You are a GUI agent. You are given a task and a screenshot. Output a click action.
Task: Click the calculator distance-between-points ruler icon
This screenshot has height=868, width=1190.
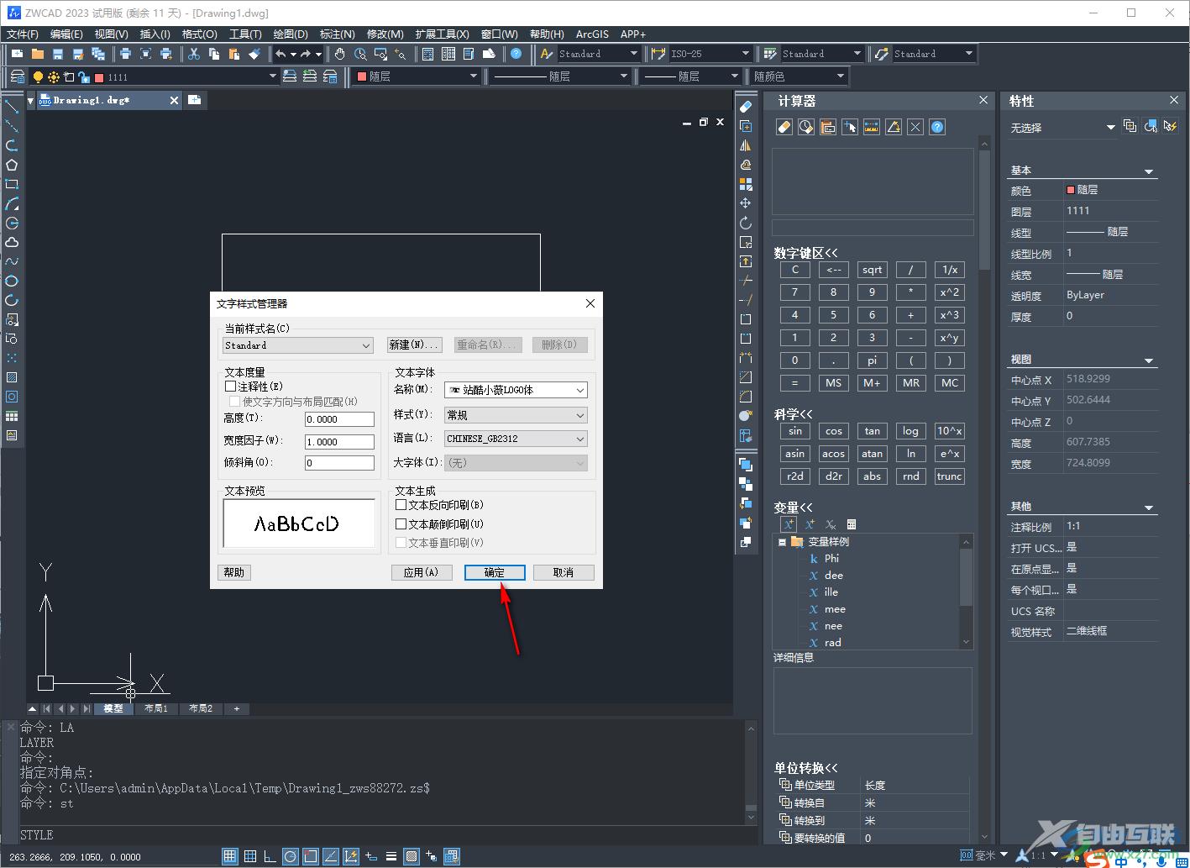(x=872, y=128)
